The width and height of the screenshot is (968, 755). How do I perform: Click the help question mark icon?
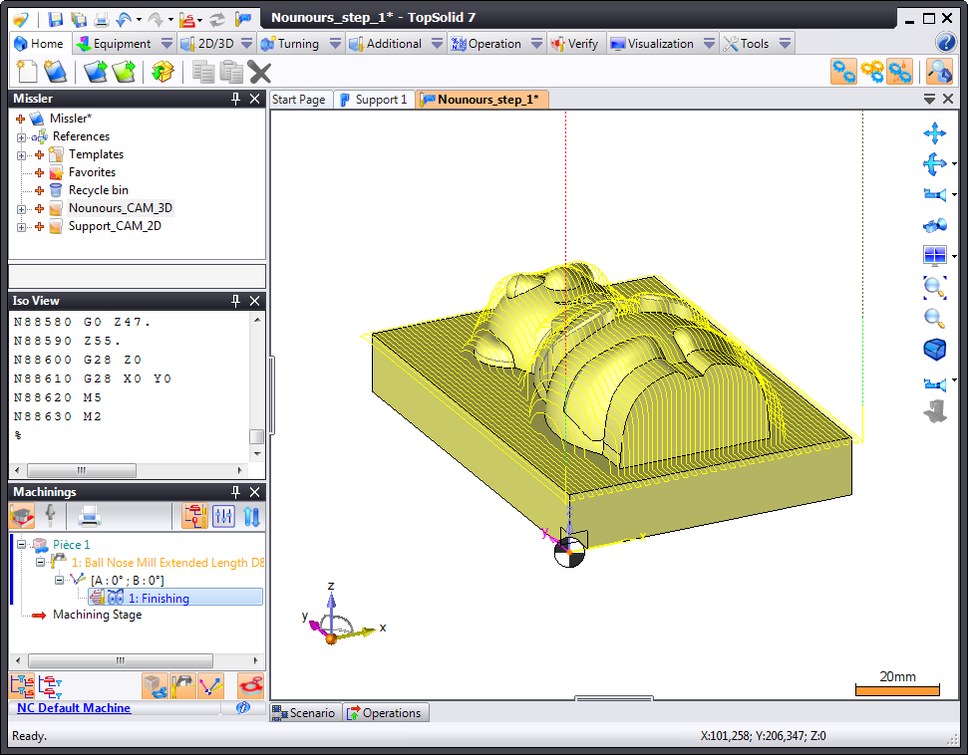click(x=946, y=43)
